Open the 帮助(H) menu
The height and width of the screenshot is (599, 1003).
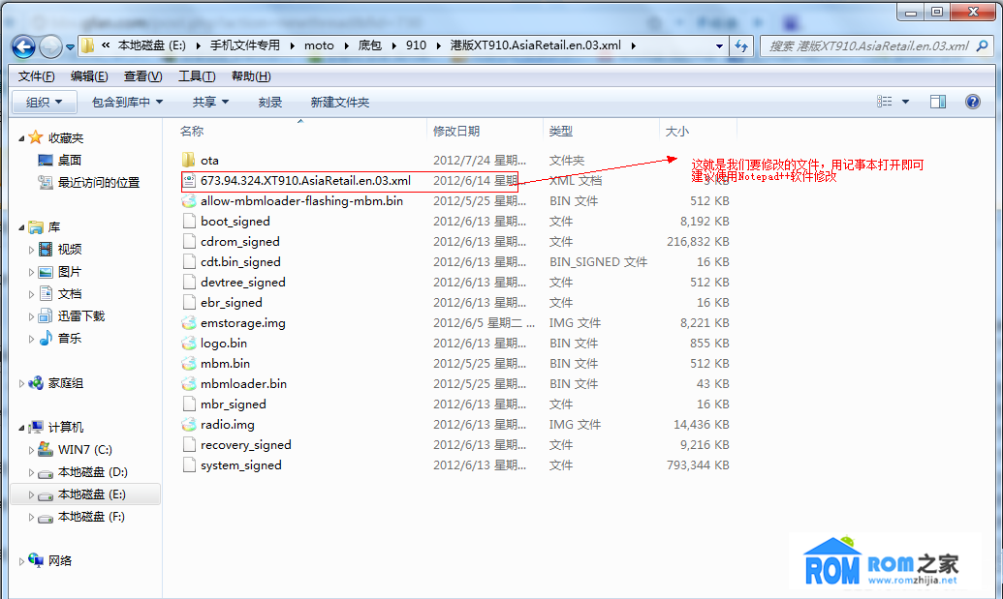point(251,76)
